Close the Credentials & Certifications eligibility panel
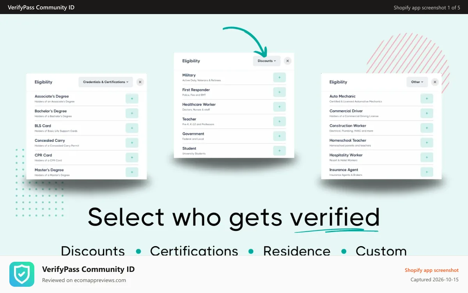The image size is (468, 293). coord(140,82)
